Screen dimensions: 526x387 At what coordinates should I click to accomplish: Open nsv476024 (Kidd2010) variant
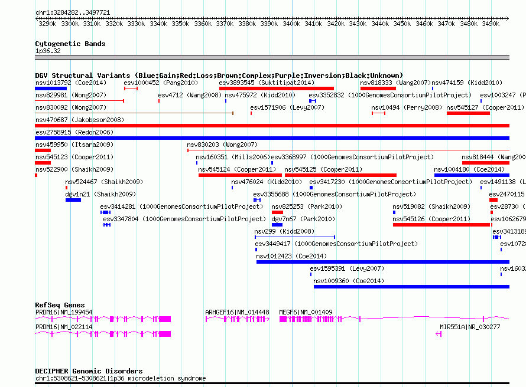(x=232, y=188)
